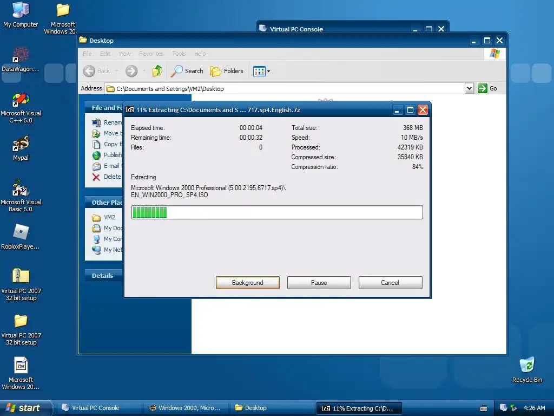Click the Windows flag logo in Desktop window
Screen dimensions: 554x416
(495, 54)
